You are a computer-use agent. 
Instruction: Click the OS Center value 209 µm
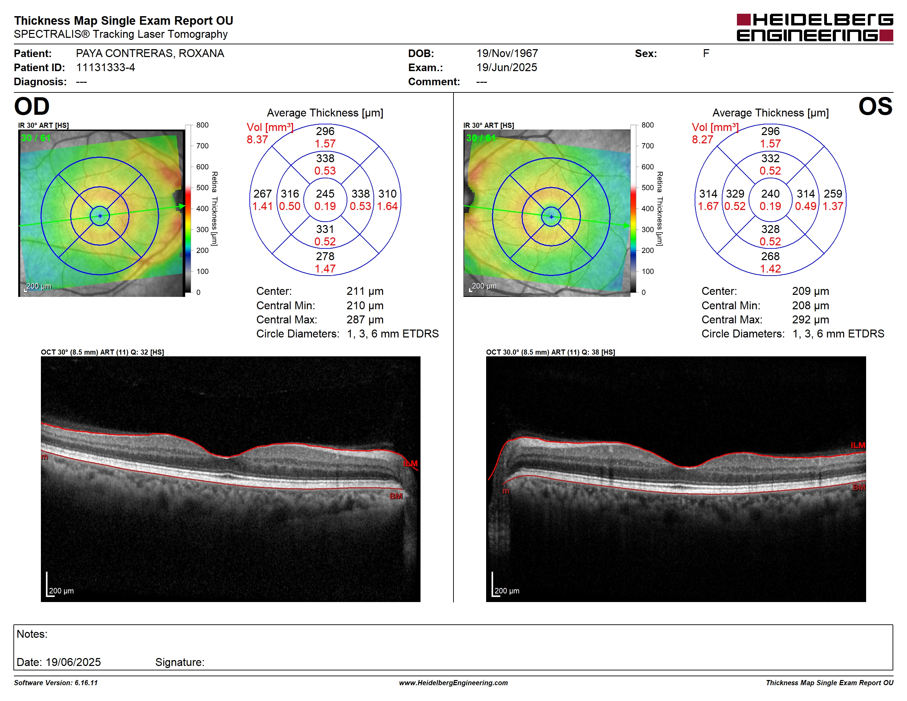click(x=811, y=291)
